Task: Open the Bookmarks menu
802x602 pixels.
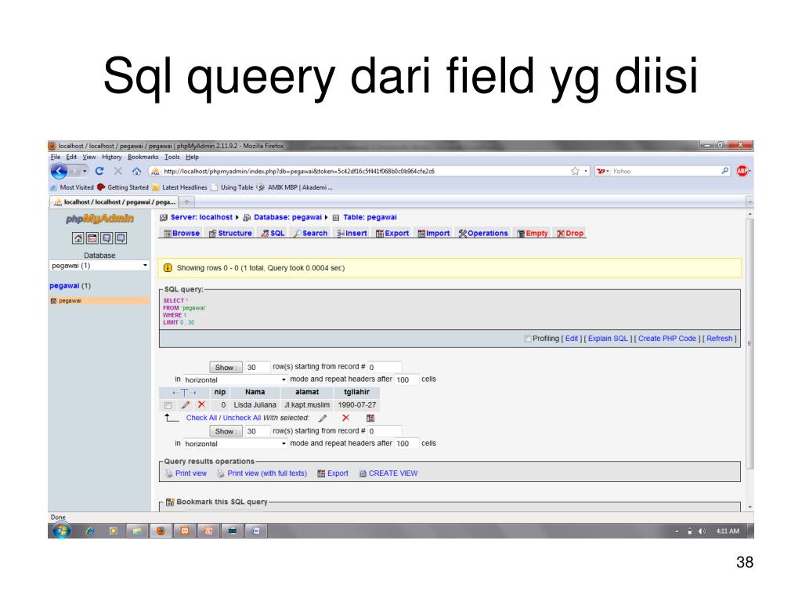Action: (x=143, y=157)
